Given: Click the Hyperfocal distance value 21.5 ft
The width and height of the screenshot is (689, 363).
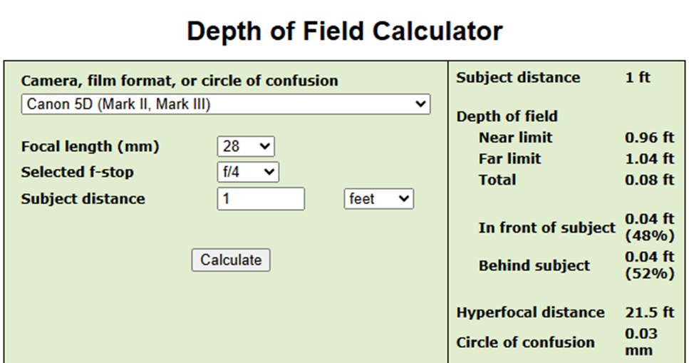Looking at the screenshot, I should (x=648, y=312).
